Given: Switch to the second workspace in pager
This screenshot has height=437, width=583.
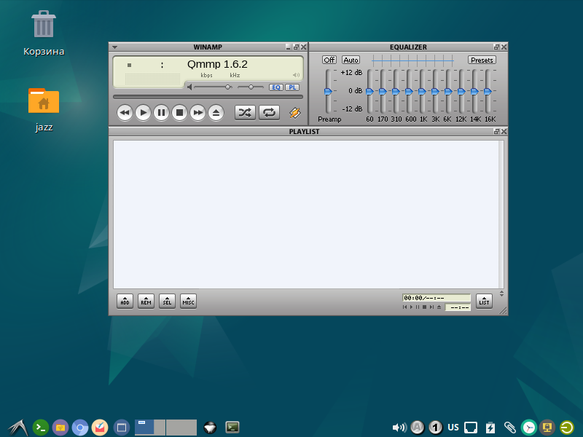Looking at the screenshot, I should (x=181, y=428).
